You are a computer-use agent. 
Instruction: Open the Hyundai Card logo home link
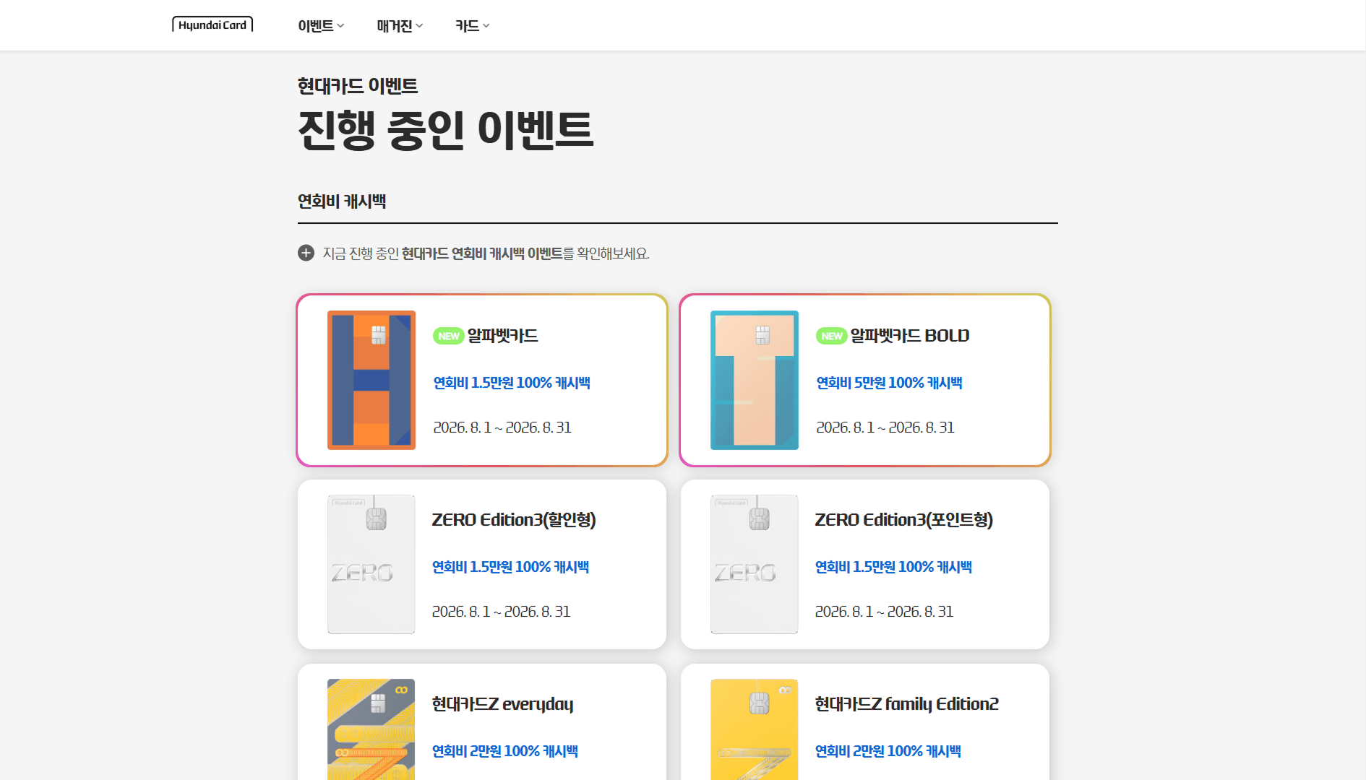point(212,25)
